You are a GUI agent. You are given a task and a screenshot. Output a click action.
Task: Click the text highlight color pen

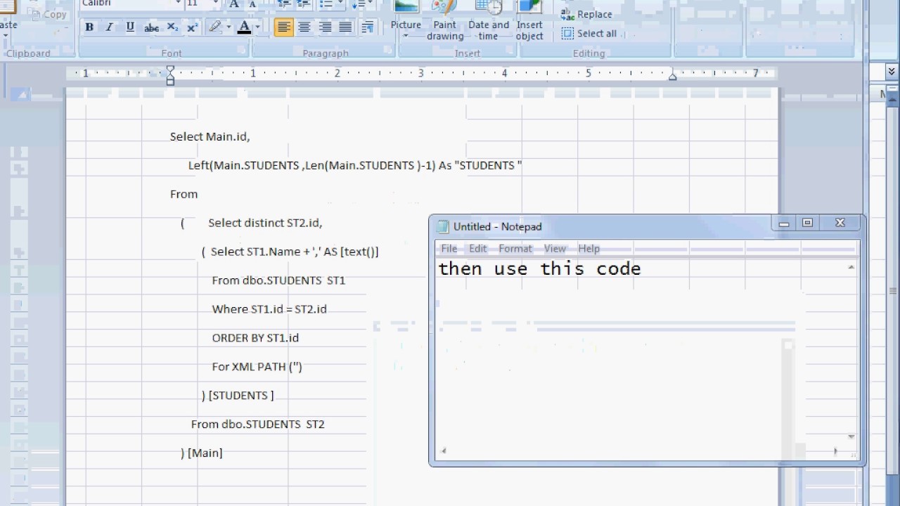215,27
